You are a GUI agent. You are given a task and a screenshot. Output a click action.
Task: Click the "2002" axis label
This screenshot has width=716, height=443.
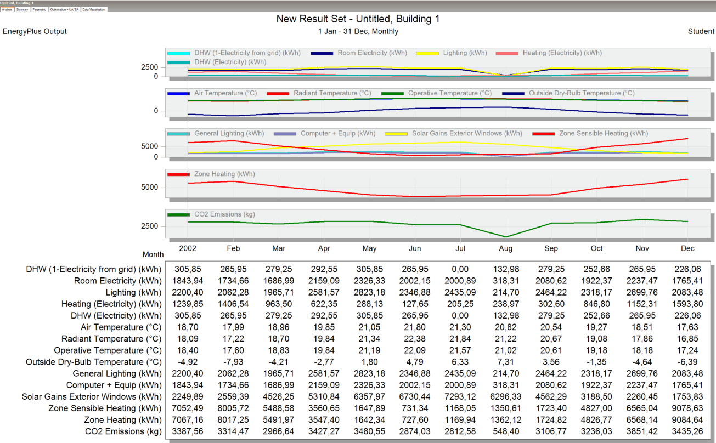coord(188,248)
